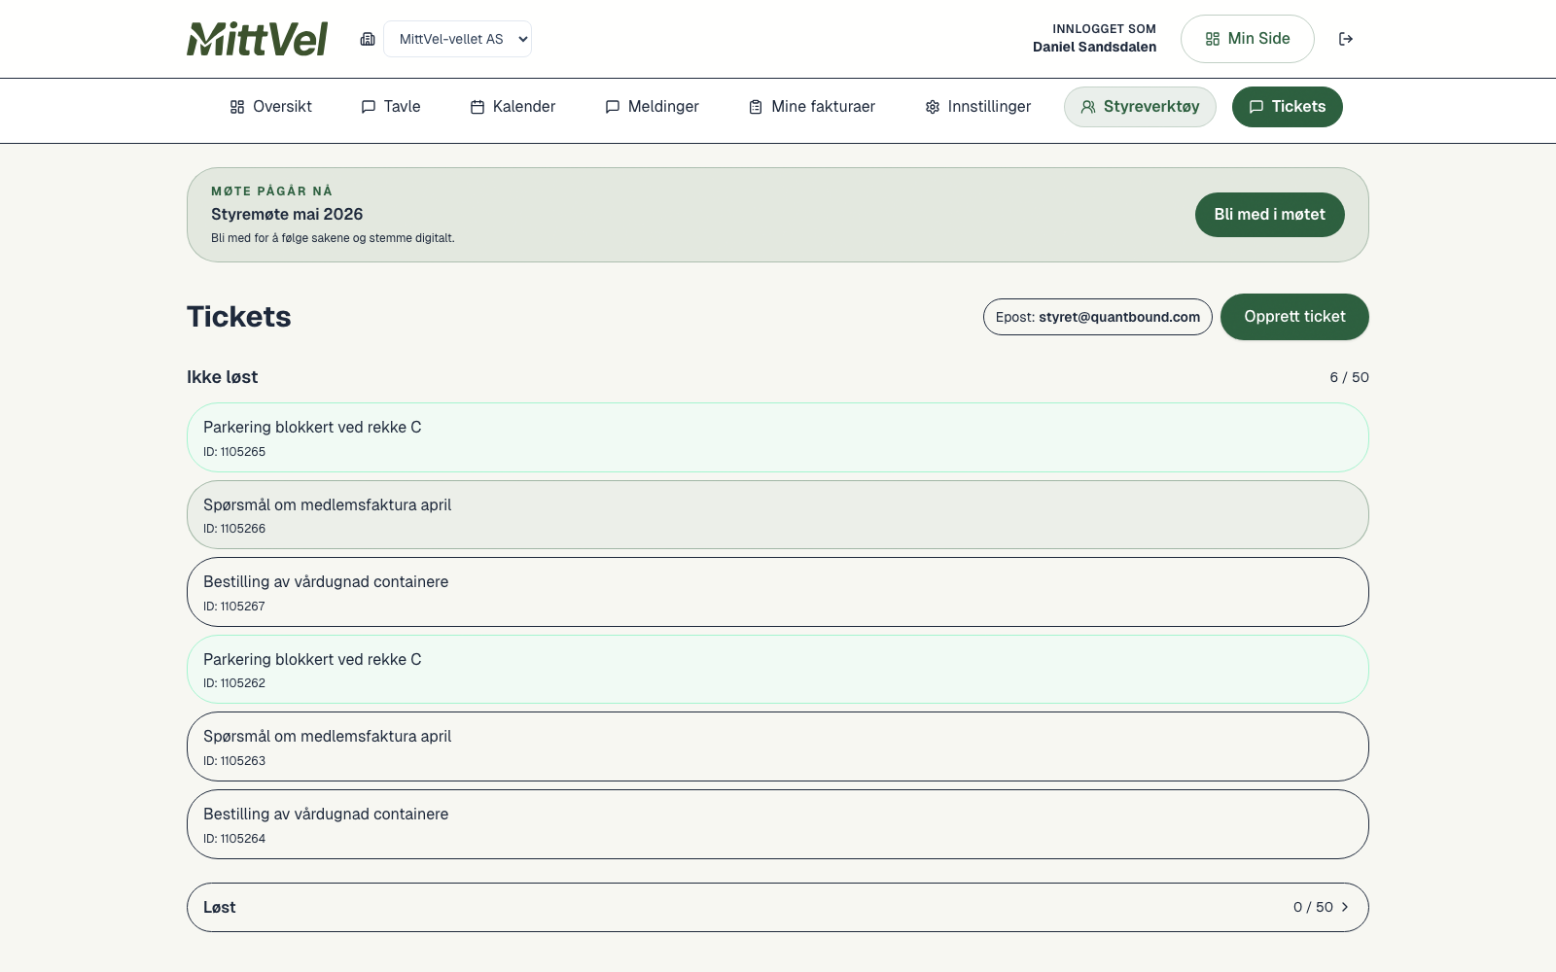Open ticket ID 1105263 Spørsmål om medlemsfaktura
This screenshot has height=972, width=1556.
tap(778, 746)
